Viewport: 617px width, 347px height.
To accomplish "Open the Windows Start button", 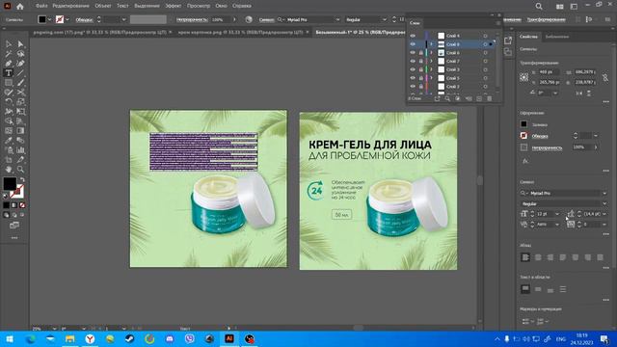I will [x=10, y=338].
